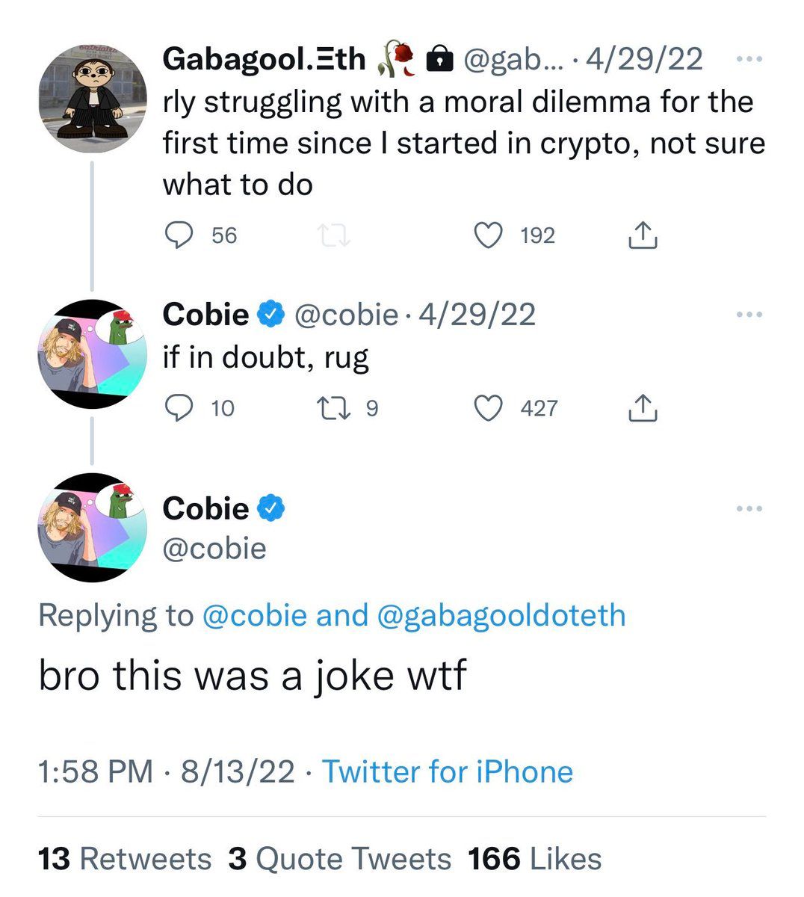Open Gabagool.Eth's profile picture

[x=91, y=99]
